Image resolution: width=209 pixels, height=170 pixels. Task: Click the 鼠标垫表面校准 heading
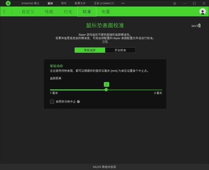105,25
